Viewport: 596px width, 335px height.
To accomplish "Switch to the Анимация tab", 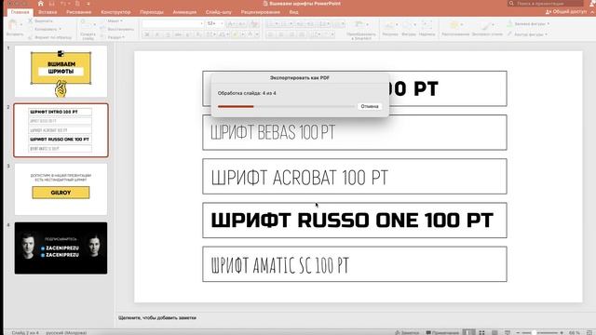I will pyautogui.click(x=184, y=12).
